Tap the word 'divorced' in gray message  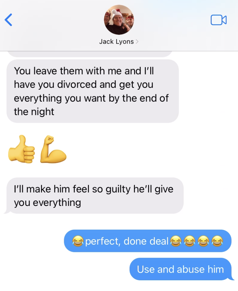pos(77,84)
